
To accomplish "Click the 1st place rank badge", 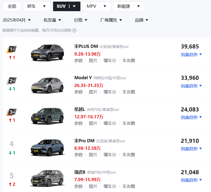I will pos(12,49).
